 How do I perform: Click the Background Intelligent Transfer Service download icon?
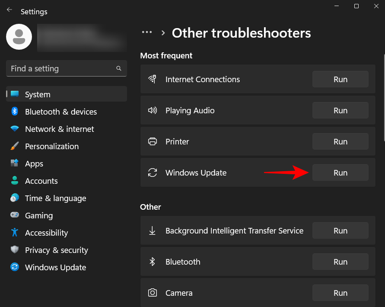click(152, 230)
